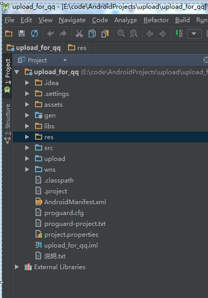This screenshot has height=298, width=208.
Task: Click the Redo arrow icon
Action: (x=63, y=34)
